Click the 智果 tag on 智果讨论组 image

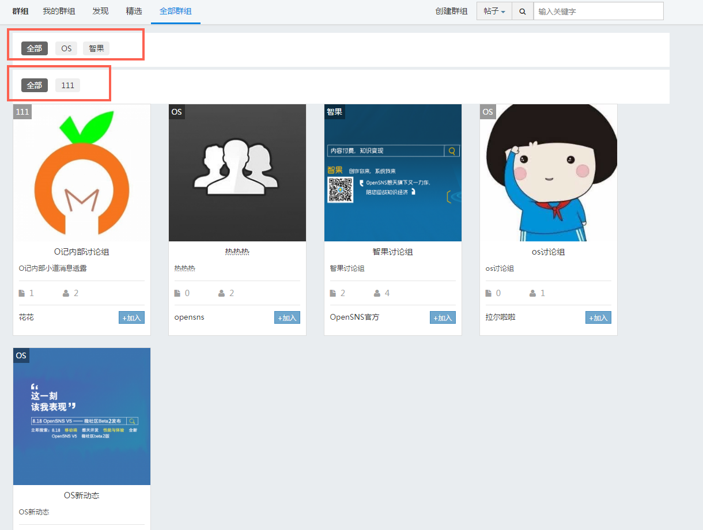pyautogui.click(x=335, y=112)
